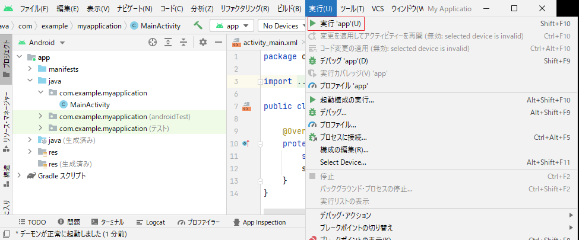
Task: Select プロセスに接続... menu entry
Action: pos(442,137)
